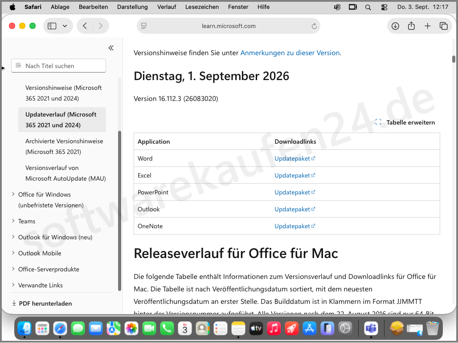Expand Outlook für Windows (neu)
Screen dimensions: 458x343
click(13, 237)
